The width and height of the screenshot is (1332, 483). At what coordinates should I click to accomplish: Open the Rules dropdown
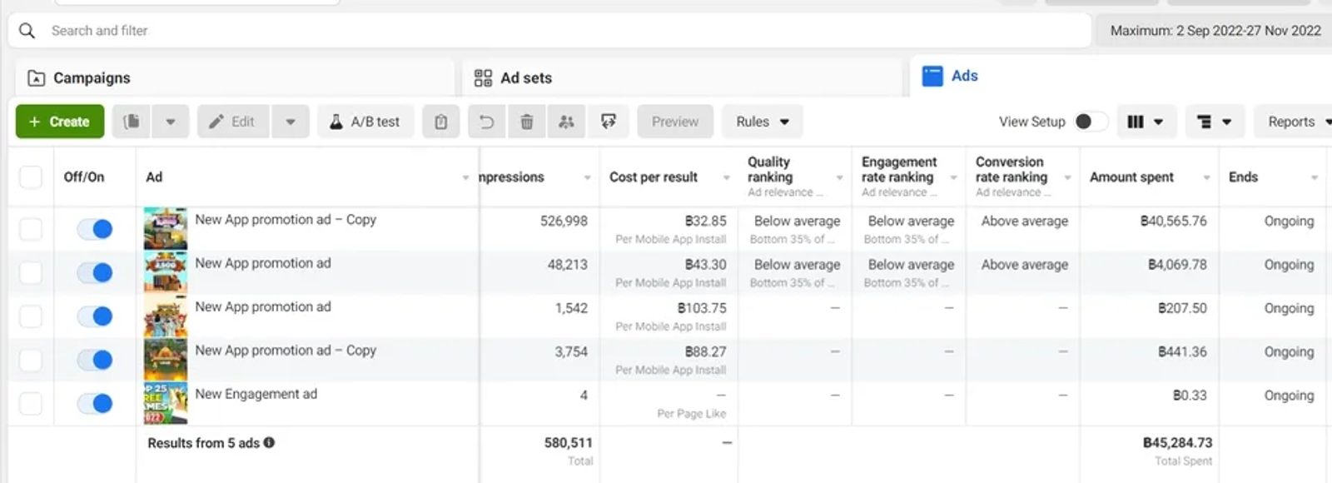(762, 122)
